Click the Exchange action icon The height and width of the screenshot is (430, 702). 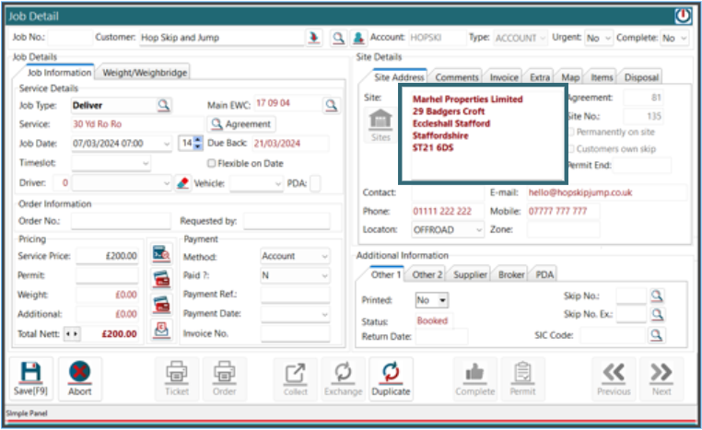[344, 378]
